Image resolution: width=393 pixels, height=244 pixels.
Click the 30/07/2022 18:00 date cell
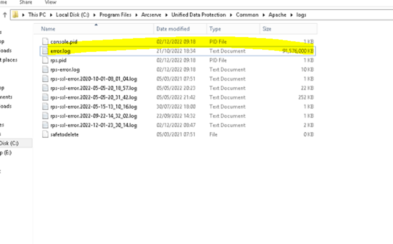pos(176,107)
